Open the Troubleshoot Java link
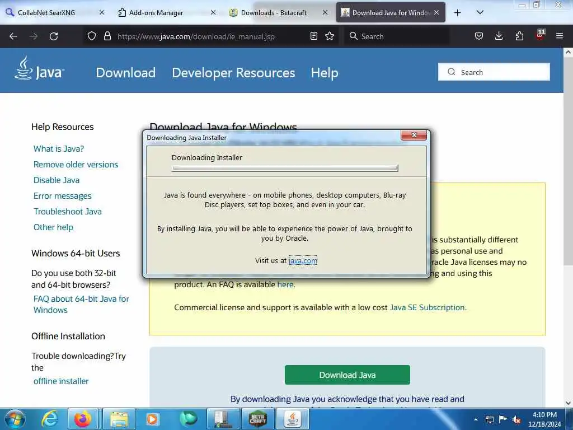 (68, 212)
